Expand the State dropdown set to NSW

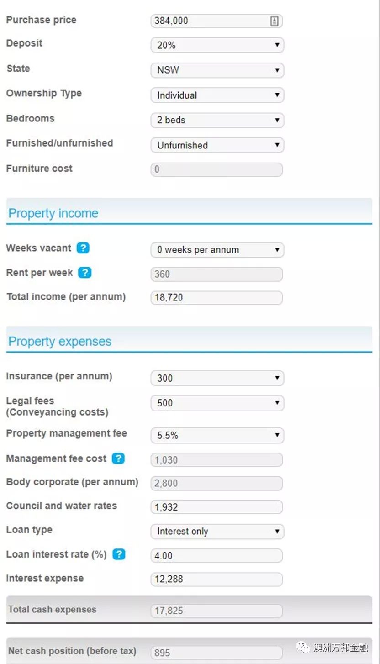[x=217, y=70]
